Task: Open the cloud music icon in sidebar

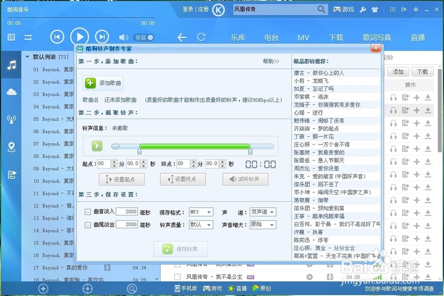Action: [x=11, y=92]
